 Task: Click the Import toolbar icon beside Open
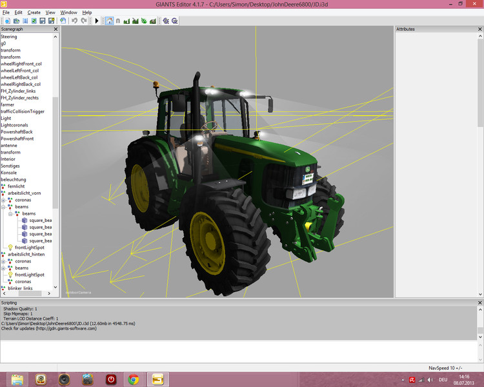point(25,21)
